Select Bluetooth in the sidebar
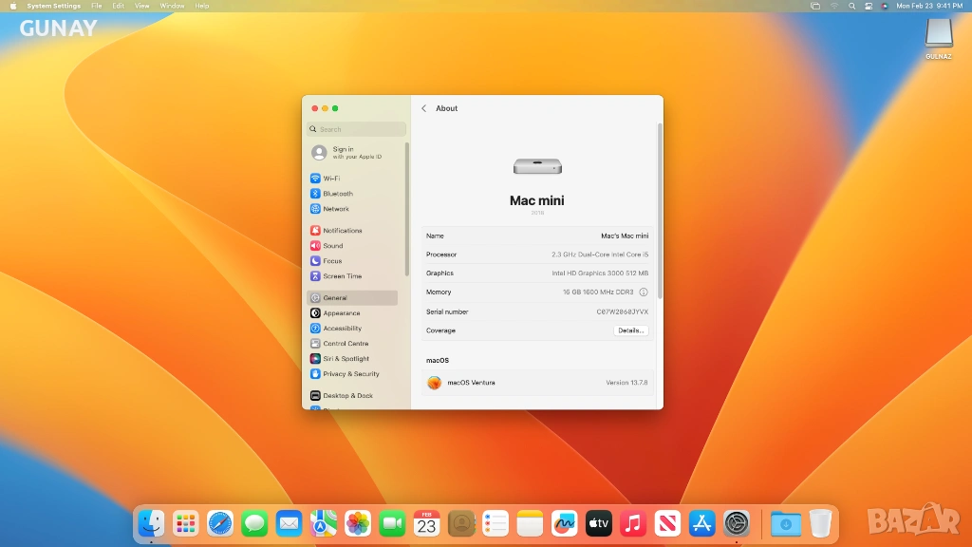Image resolution: width=972 pixels, height=547 pixels. point(337,194)
